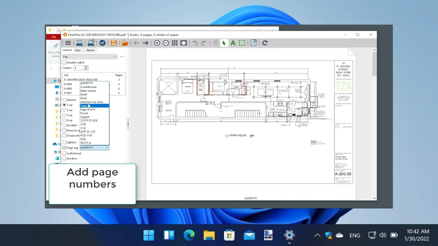Image resolution: width=438 pixels, height=246 pixels.
Task: Open File Explorer from the taskbar
Action: point(209,235)
